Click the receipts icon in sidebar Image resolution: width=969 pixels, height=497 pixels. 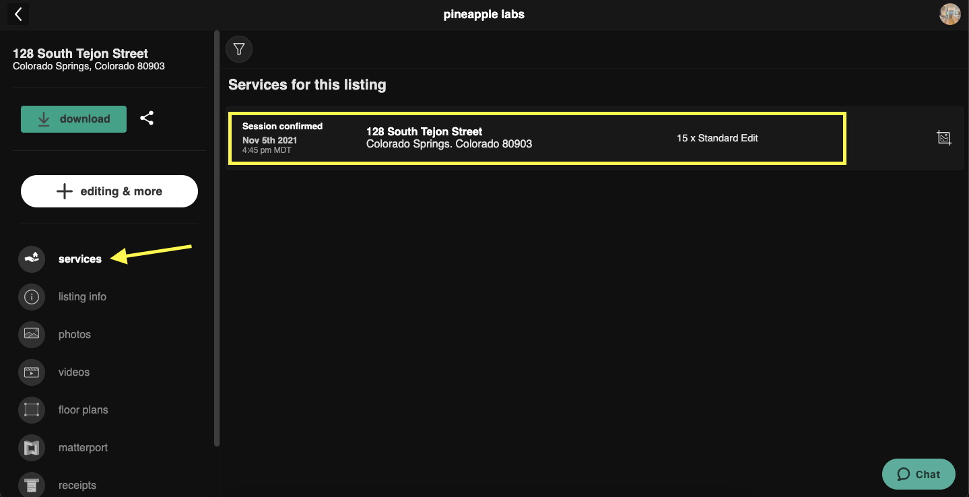(32, 485)
